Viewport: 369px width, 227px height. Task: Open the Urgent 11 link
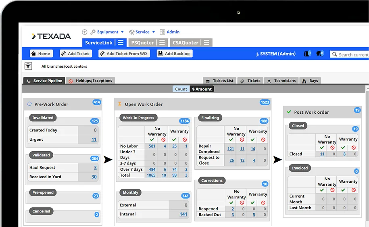tap(94, 140)
